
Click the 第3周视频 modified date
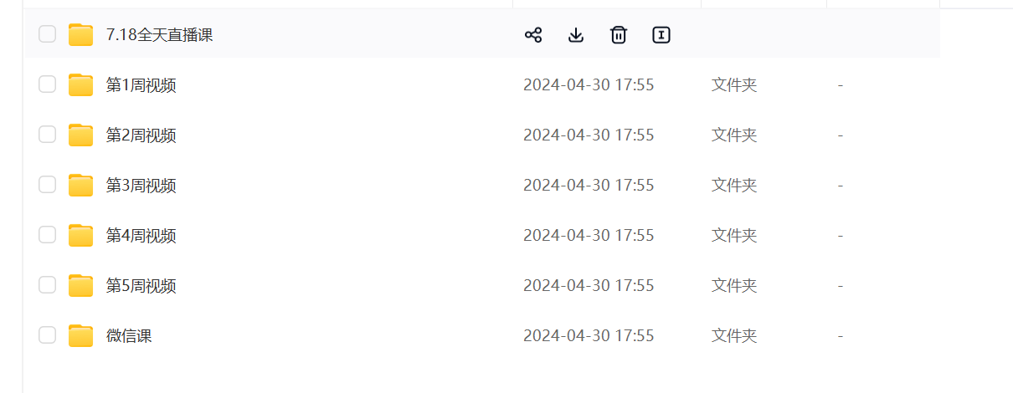click(x=589, y=186)
